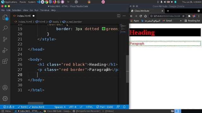This screenshot has width=202, height=113.
Task: Reload the Chrome page
Action: click(x=141, y=16)
